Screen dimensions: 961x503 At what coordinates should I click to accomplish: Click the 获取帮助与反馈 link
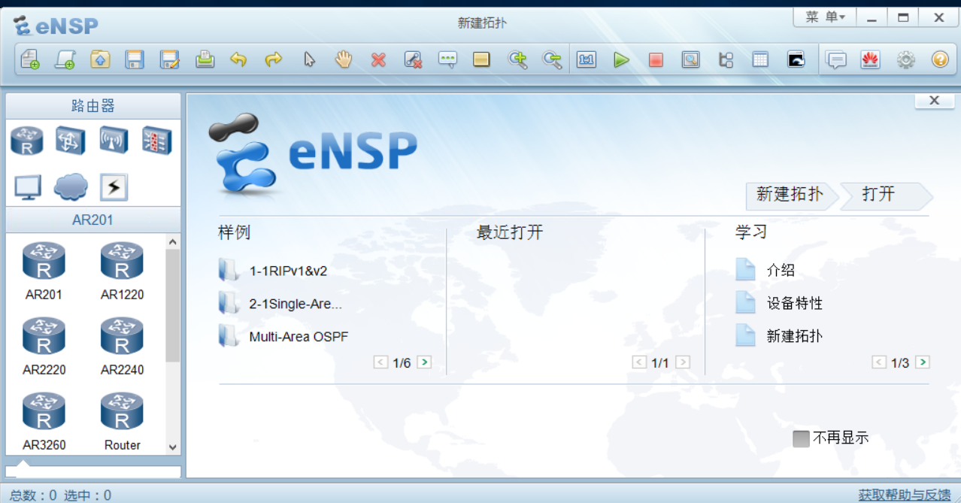905,495
